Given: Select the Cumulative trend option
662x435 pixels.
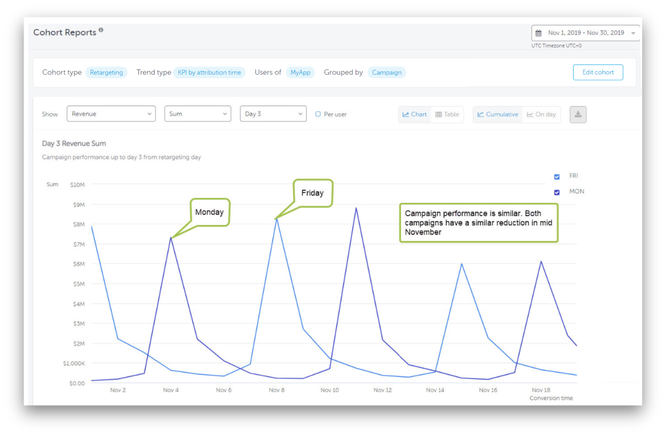Looking at the screenshot, I should (x=498, y=114).
